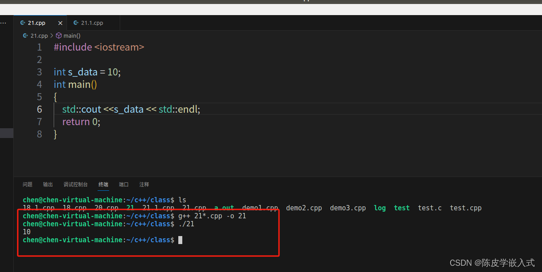
Task: Open the 端口 (Ports) panel tab
Action: click(x=123, y=184)
